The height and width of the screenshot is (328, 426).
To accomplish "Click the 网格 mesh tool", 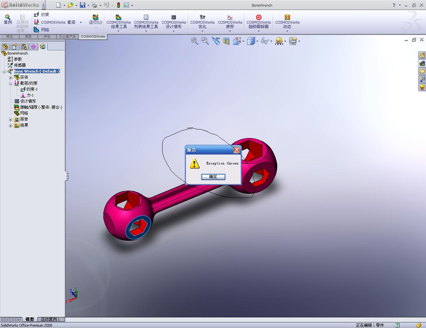I will click(42, 30).
